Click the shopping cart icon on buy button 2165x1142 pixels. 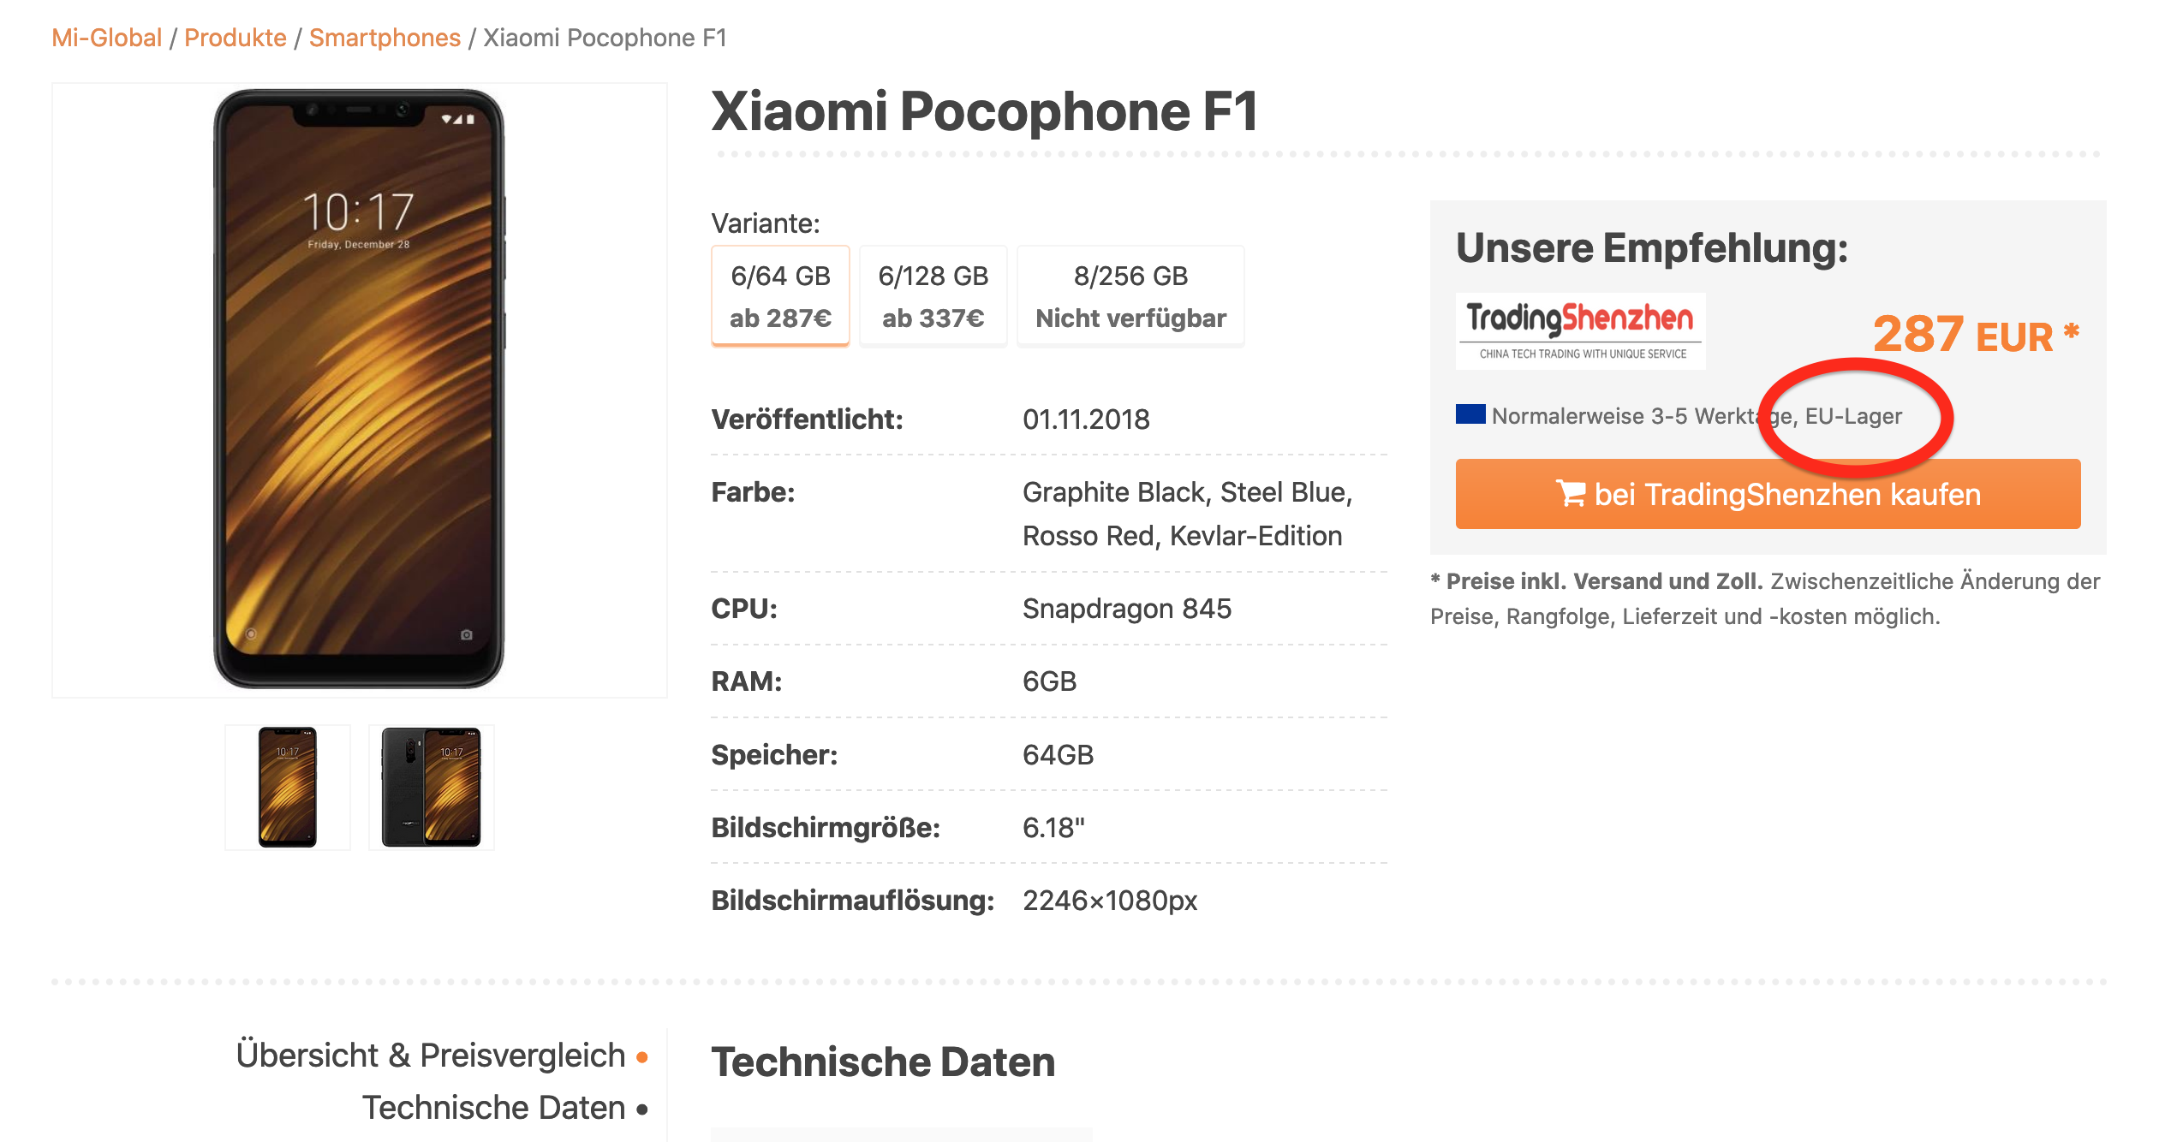tap(1570, 494)
